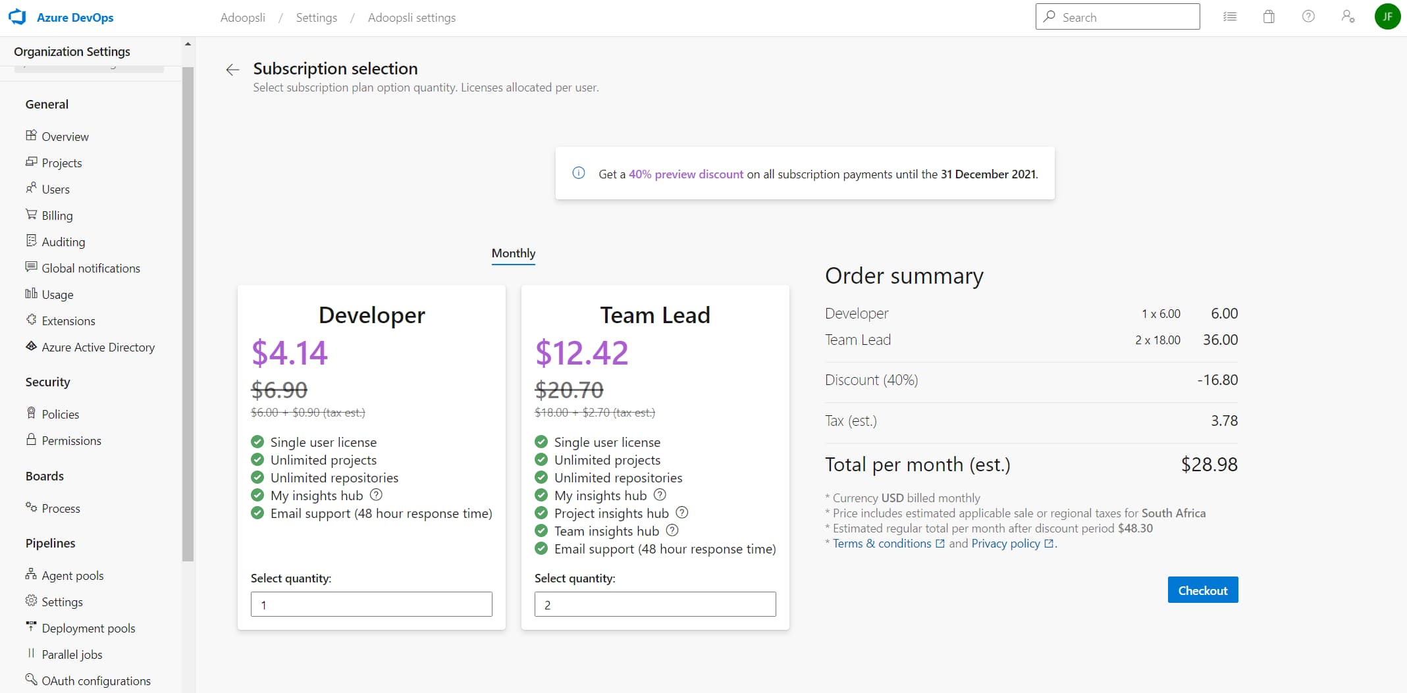
Task: Click the Process icon
Action: [x=31, y=507]
